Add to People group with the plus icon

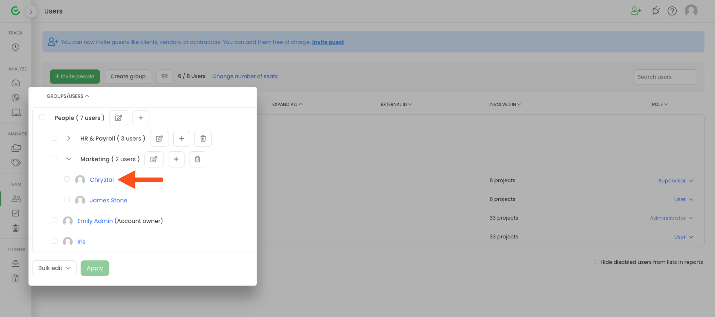pyautogui.click(x=141, y=118)
